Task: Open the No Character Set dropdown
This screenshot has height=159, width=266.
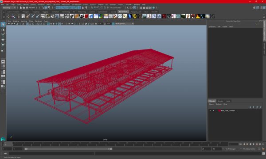Action: coord(249,149)
